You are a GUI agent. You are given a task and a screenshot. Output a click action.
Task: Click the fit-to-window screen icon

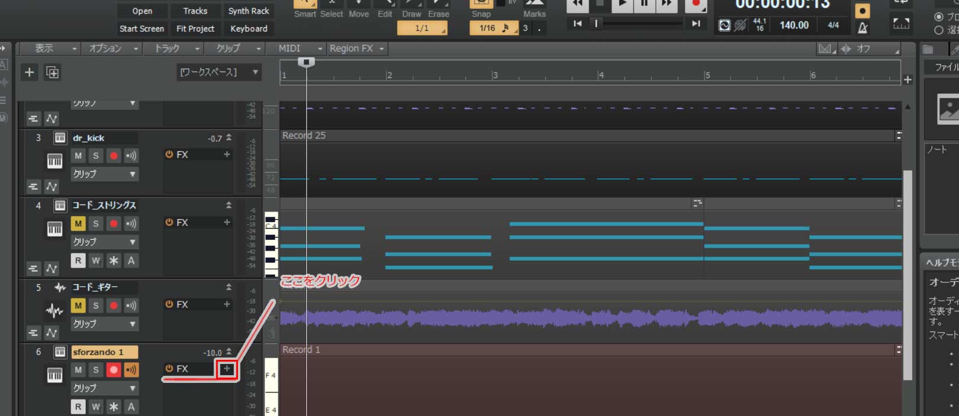point(901,24)
